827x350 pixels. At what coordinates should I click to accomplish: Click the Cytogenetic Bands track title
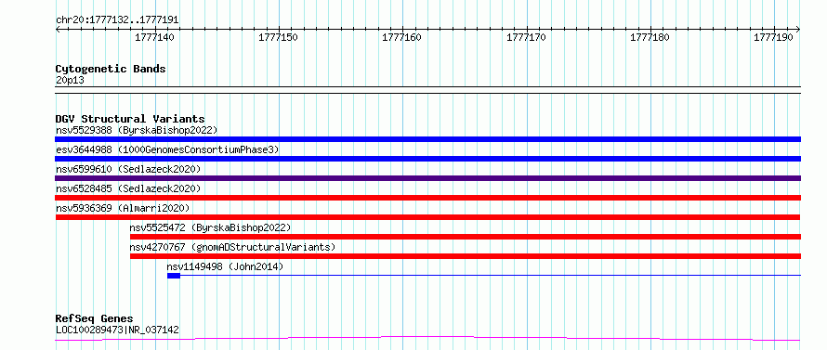click(111, 69)
